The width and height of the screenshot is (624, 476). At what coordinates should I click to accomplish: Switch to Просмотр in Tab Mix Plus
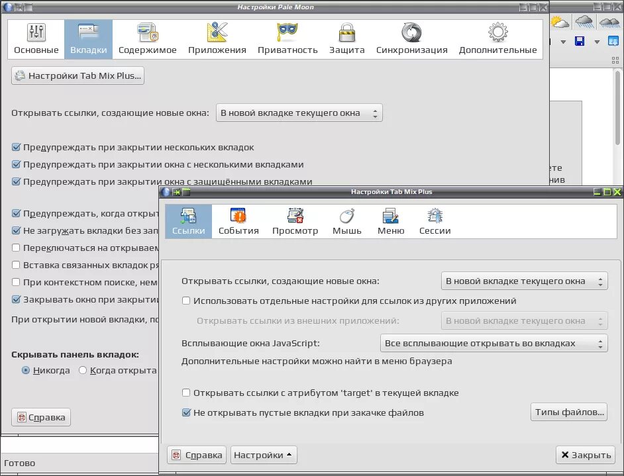tap(295, 222)
